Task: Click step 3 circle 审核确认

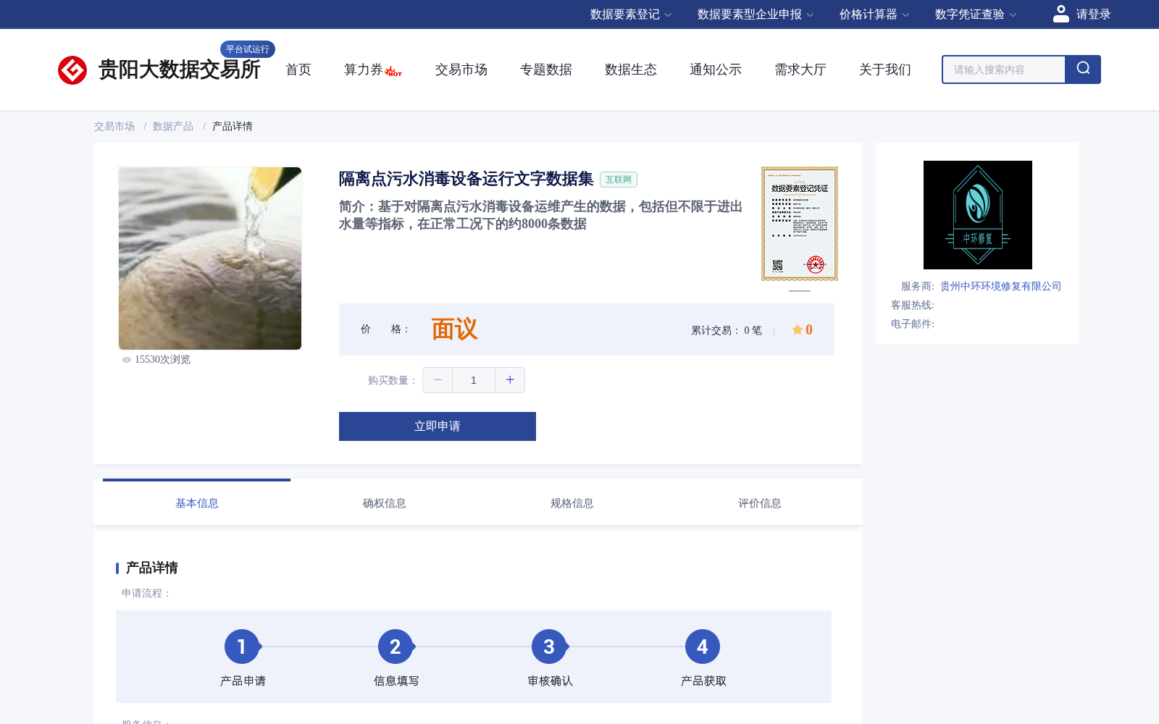Action: 549,647
